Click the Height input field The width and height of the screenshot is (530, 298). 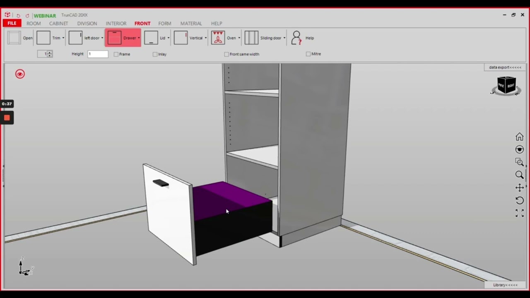pyautogui.click(x=98, y=54)
